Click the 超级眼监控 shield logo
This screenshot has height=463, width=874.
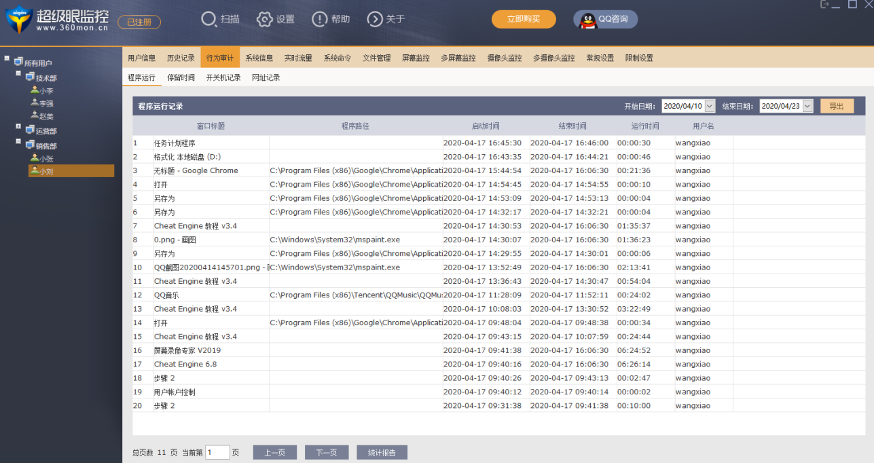click(18, 20)
